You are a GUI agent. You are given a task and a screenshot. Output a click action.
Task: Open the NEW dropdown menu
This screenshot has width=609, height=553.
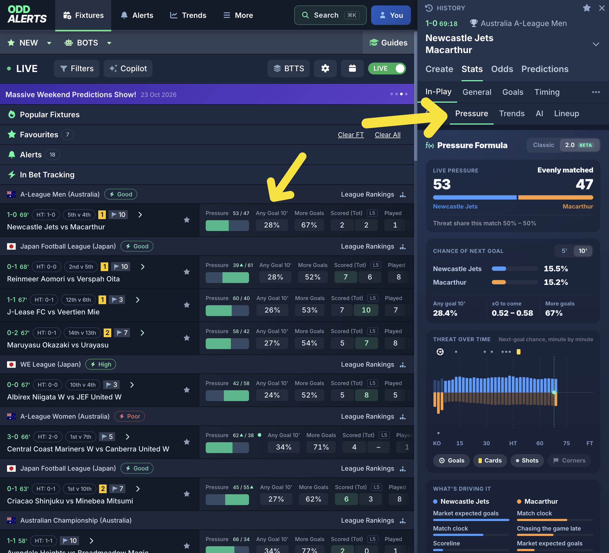29,43
